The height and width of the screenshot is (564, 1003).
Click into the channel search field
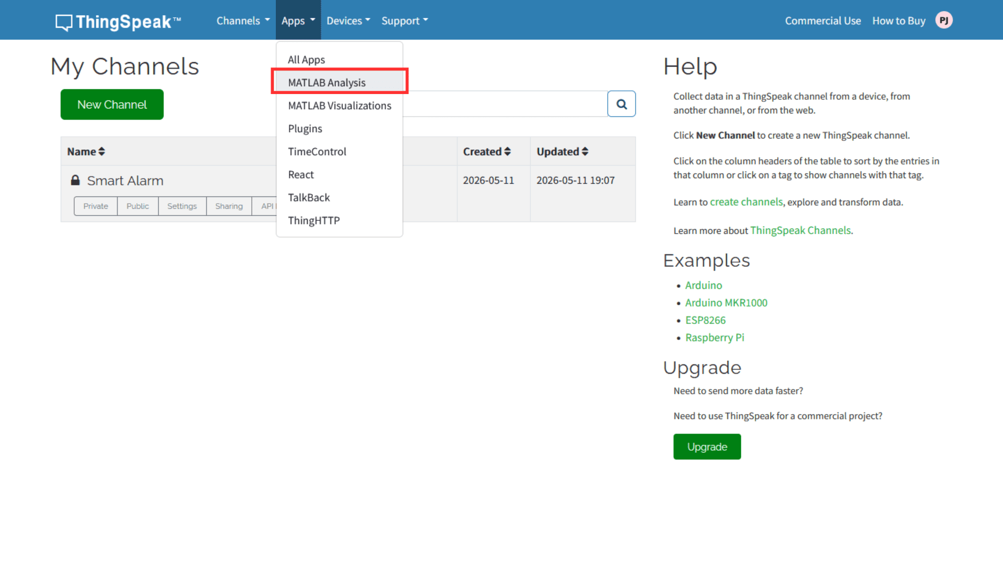pos(505,104)
